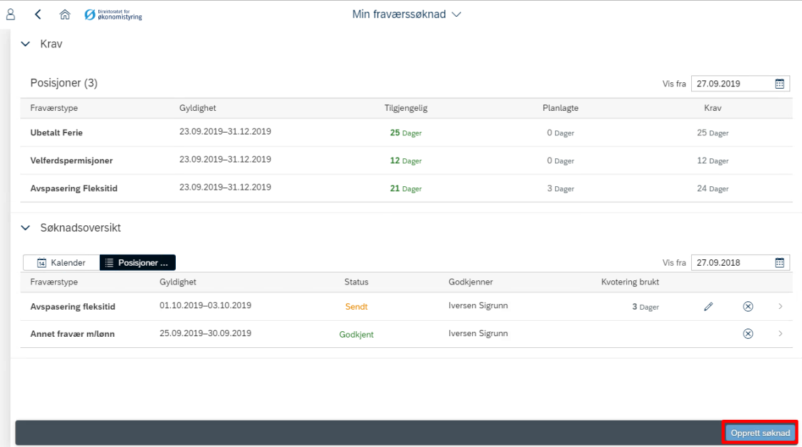The image size is (802, 447).
Task: Switch to the Kalender view
Action: point(61,262)
